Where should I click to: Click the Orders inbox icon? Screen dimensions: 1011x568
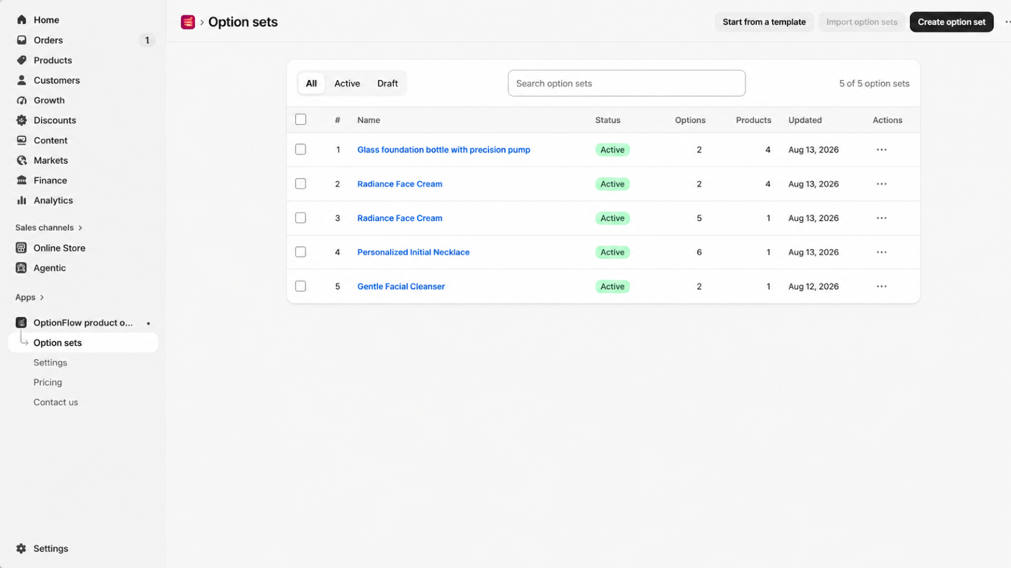click(x=21, y=40)
